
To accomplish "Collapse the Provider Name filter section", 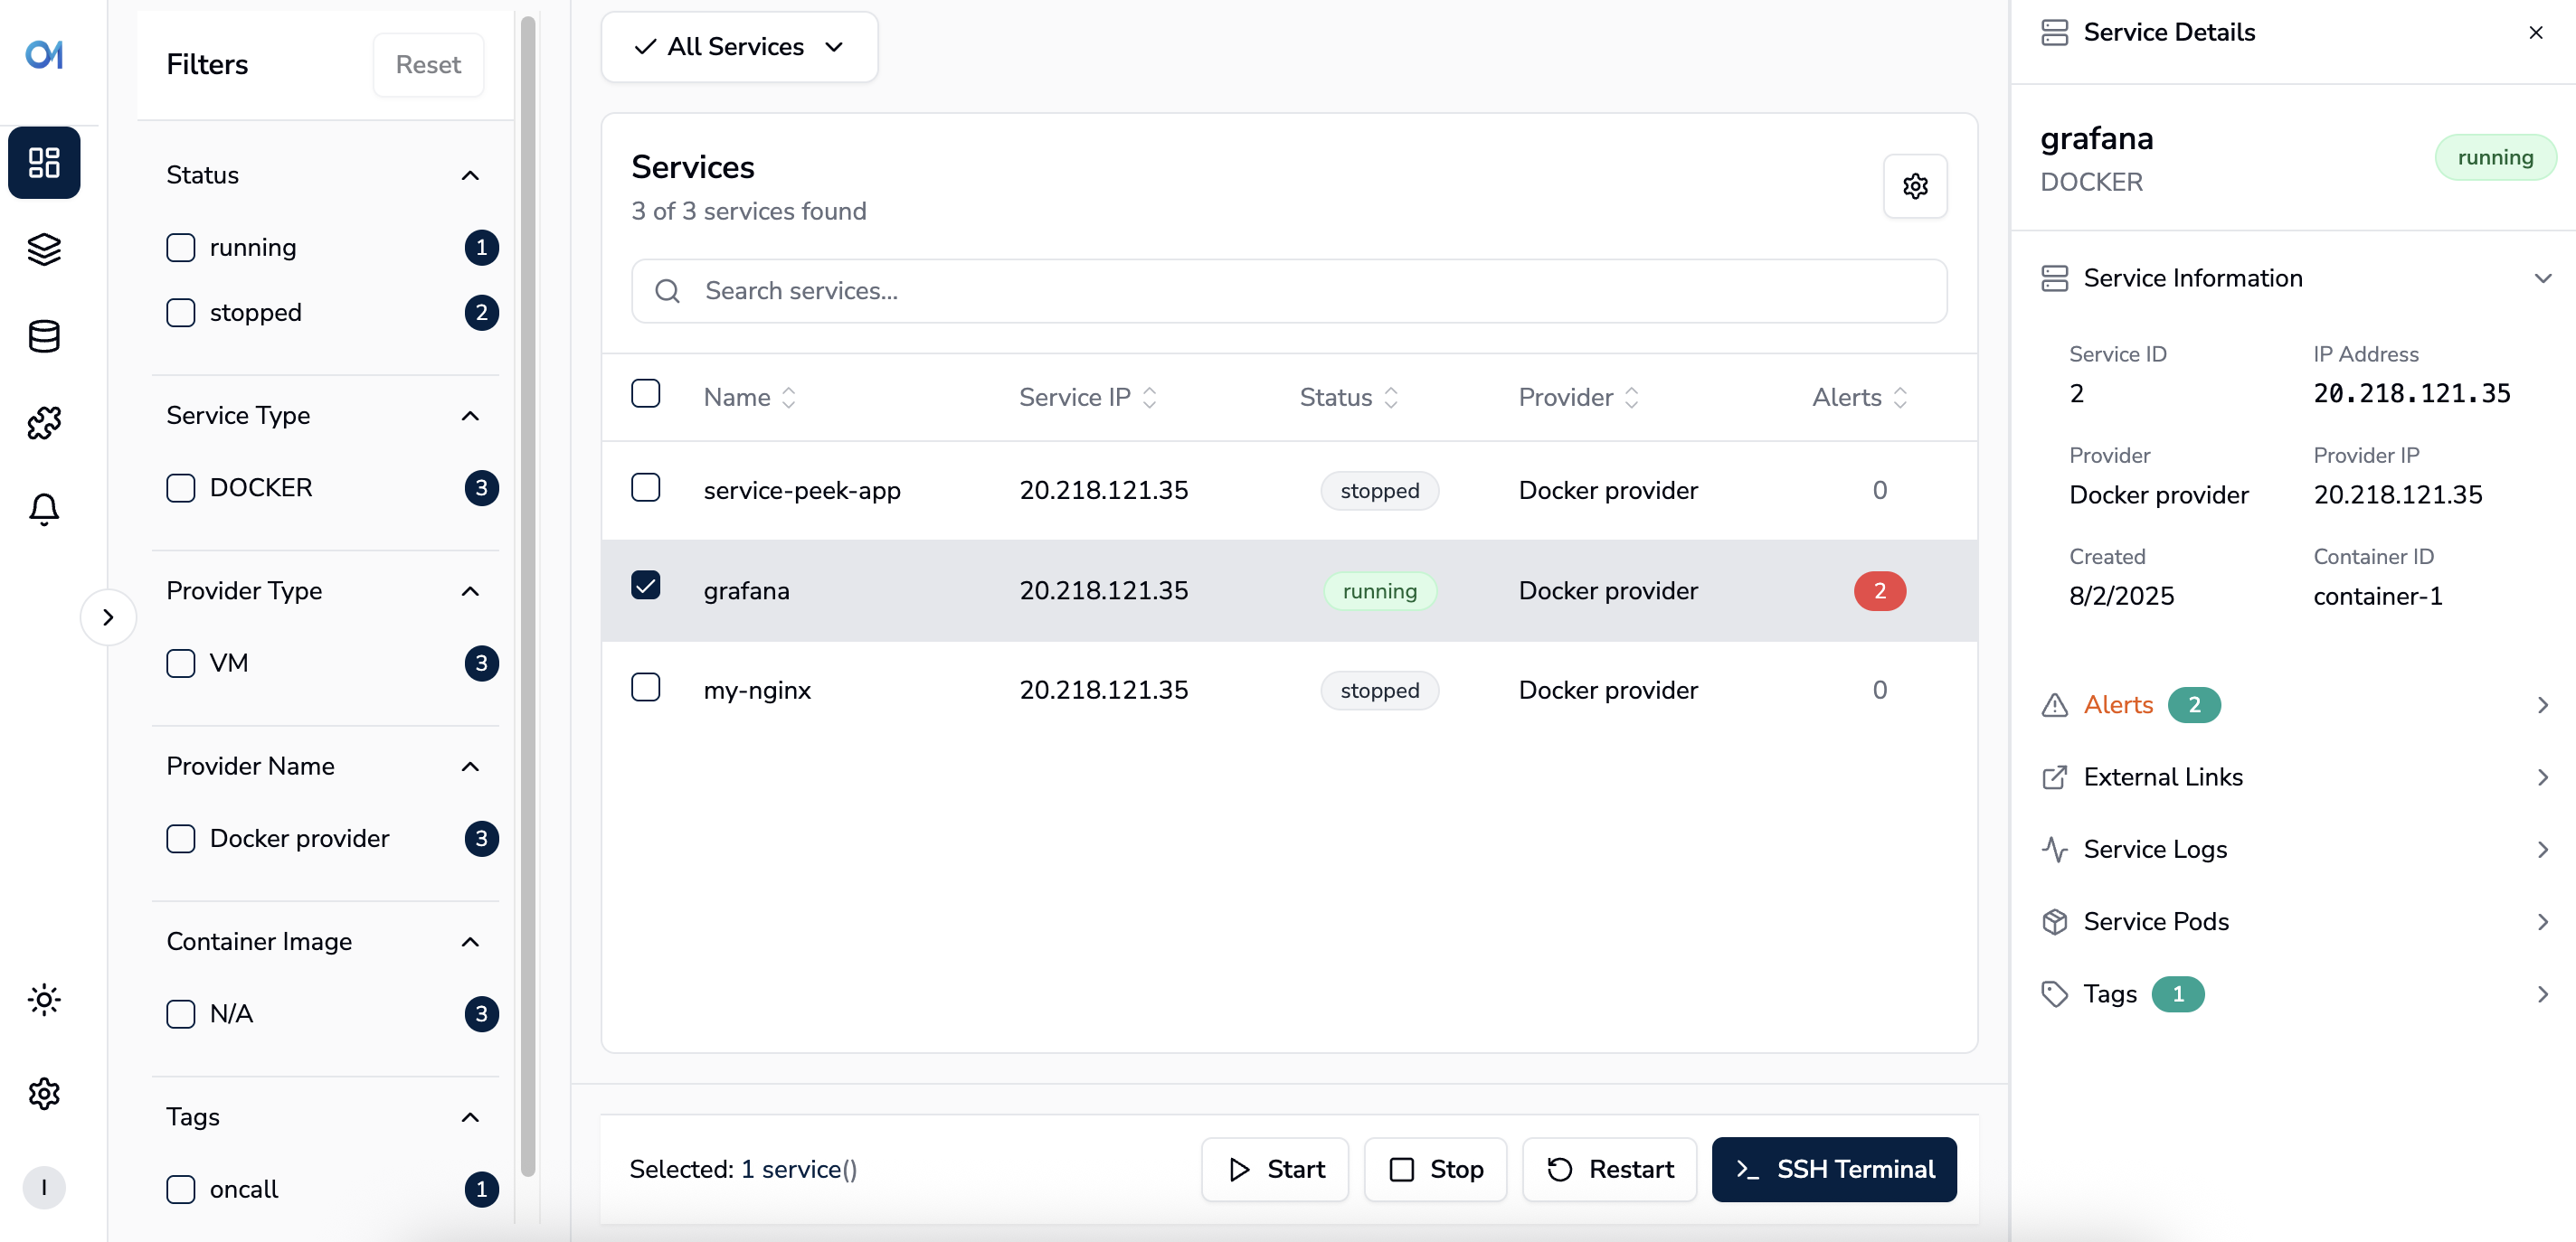I will [x=469, y=767].
